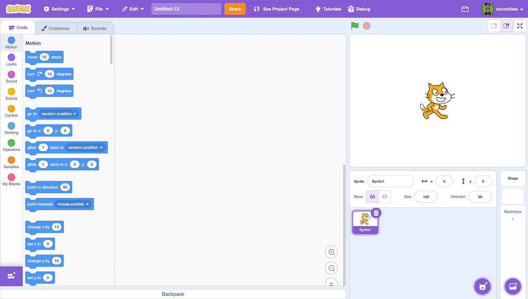Click the orange Share button
528x299 pixels.
(x=235, y=9)
